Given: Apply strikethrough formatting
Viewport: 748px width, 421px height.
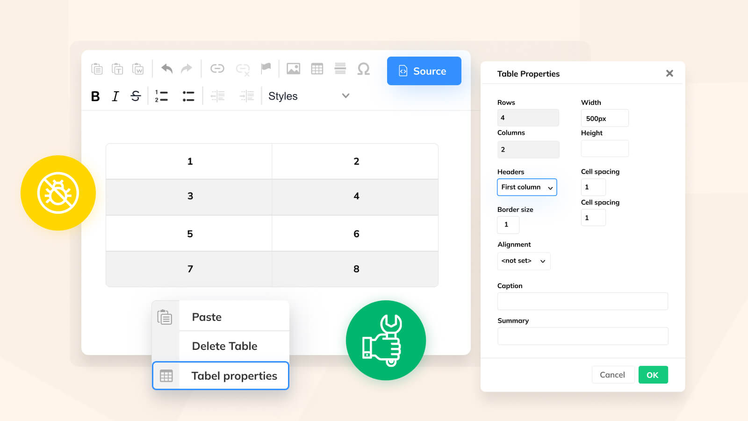Looking at the screenshot, I should (135, 96).
